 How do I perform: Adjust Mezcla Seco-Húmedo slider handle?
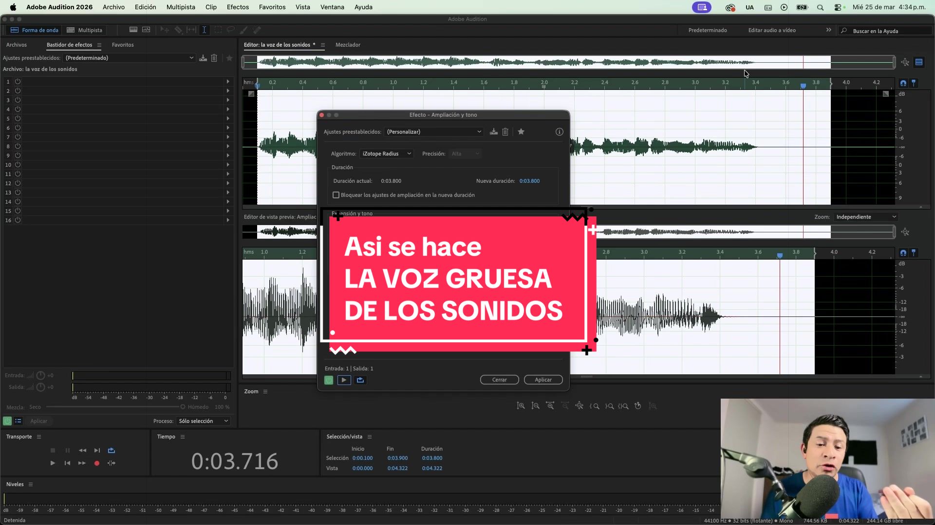183,407
